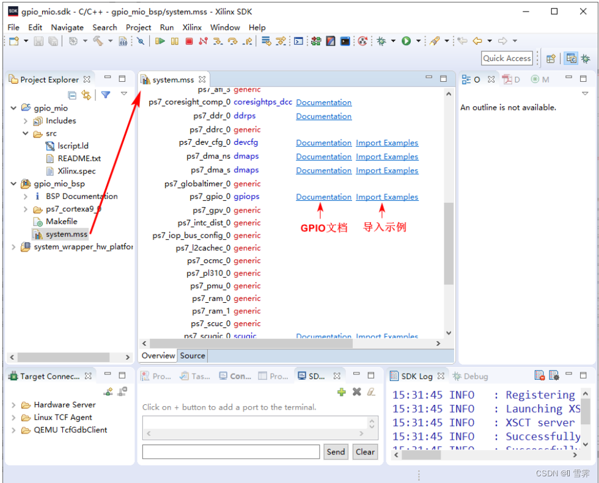Open Documentation link for ps7_gpio_0

(323, 197)
